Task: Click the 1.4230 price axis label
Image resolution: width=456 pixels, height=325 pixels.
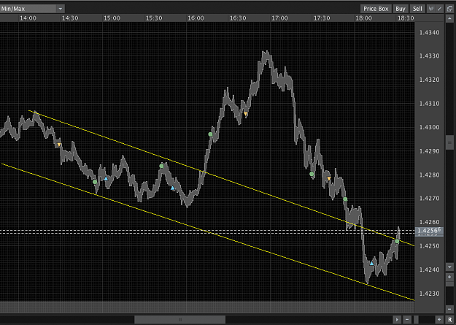Action: click(429, 294)
